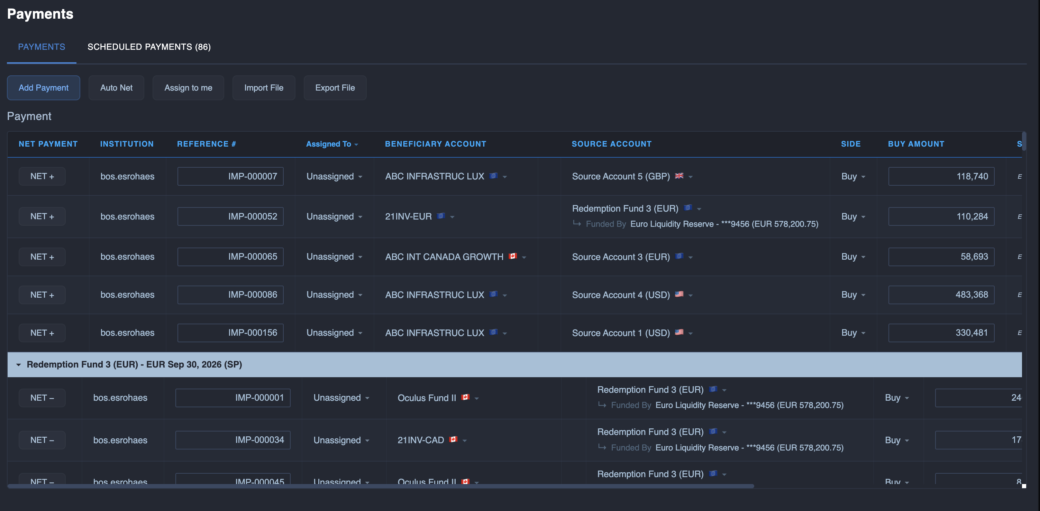Edit the IMP-000086 reference field
1040x511 pixels.
(x=230, y=295)
